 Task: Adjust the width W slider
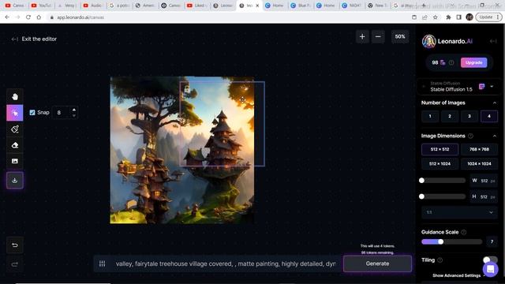pyautogui.click(x=443, y=181)
